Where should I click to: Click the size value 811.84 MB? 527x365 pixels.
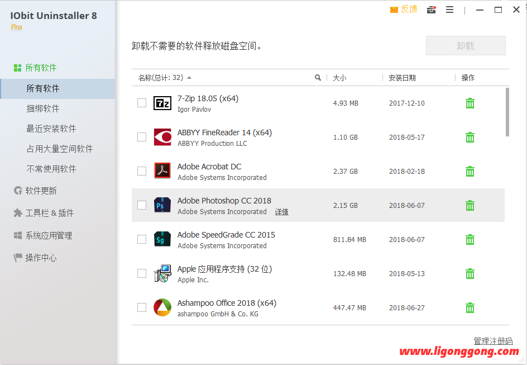tap(349, 240)
